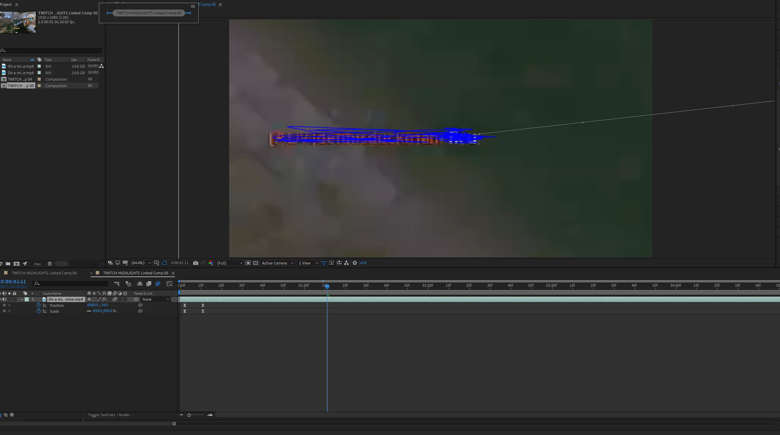Switch to TWITCH HIGHLIGHTS Linked Comp 04 tab
The image size is (780, 435).
[x=44, y=273]
